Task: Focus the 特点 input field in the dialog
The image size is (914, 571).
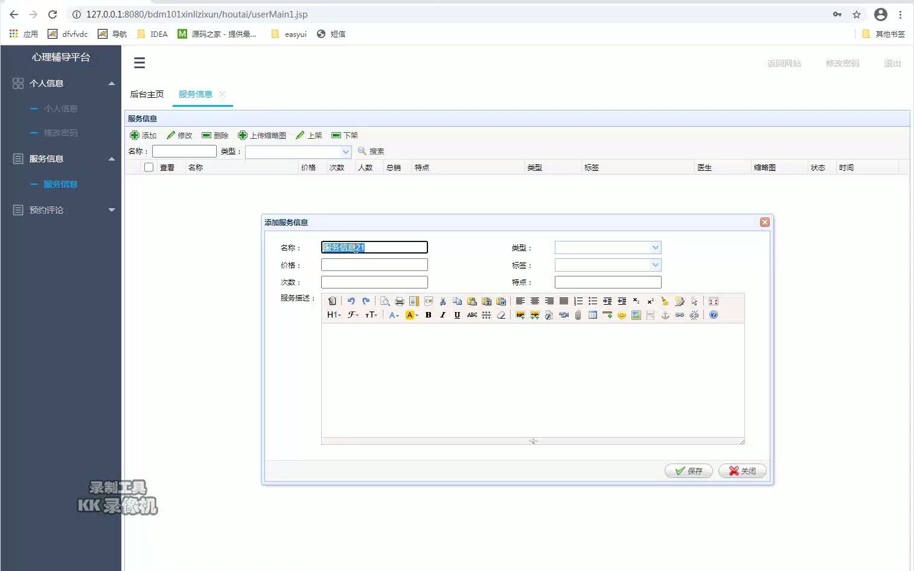Action: 608,282
